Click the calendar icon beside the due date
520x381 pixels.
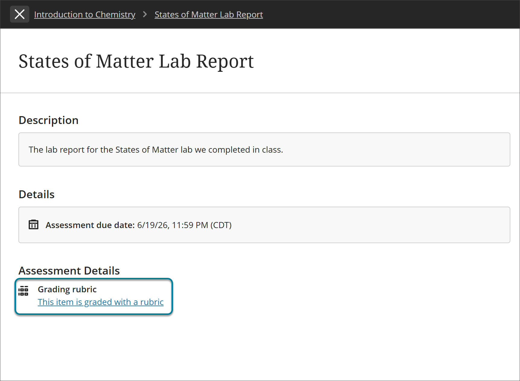coord(34,225)
